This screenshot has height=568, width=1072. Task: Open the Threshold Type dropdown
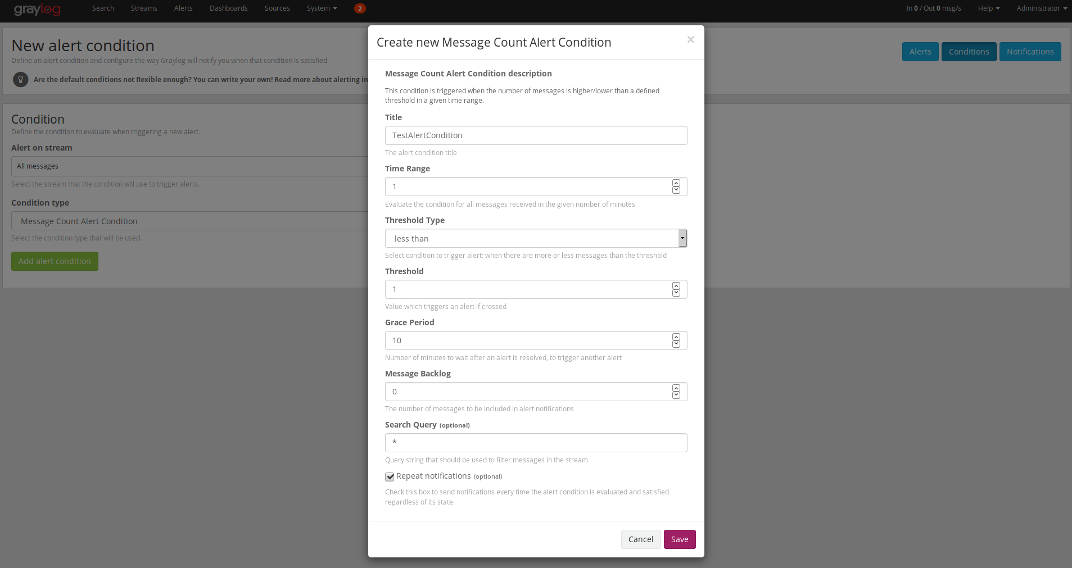coord(535,238)
